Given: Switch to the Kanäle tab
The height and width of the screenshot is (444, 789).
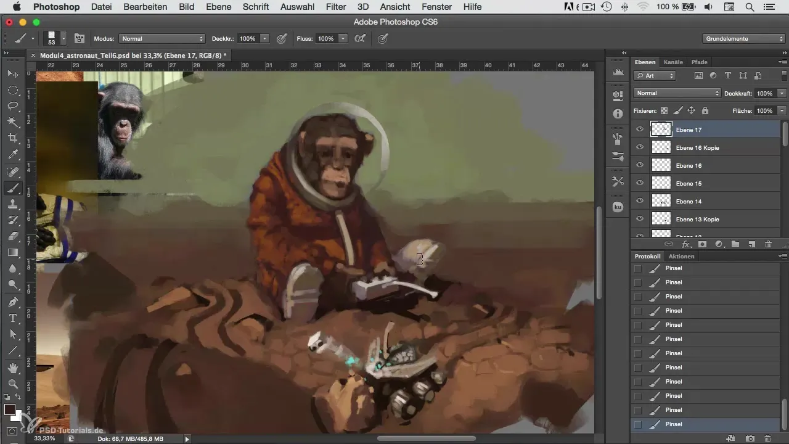Looking at the screenshot, I should tap(673, 62).
